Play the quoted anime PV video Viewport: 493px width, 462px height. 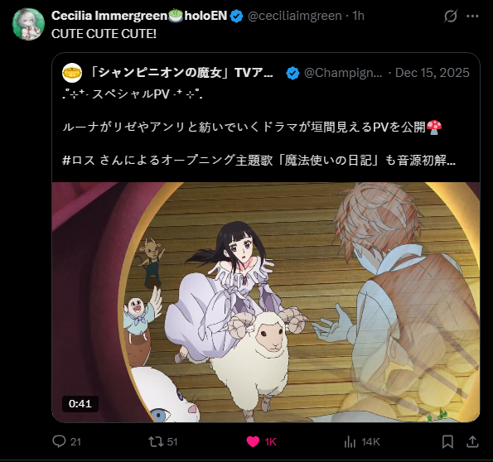[x=266, y=302]
